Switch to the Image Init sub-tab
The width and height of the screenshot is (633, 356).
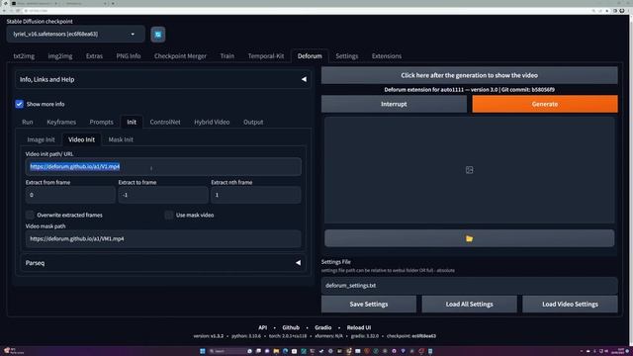pyautogui.click(x=41, y=139)
